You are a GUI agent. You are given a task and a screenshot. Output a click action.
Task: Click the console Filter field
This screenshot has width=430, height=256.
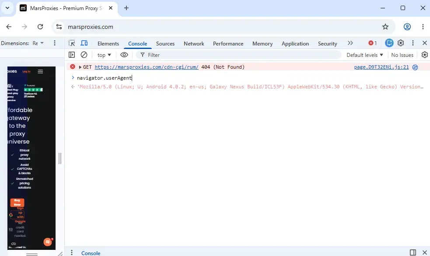238,55
